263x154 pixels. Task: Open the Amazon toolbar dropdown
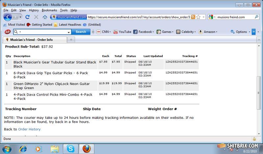pos(208,32)
